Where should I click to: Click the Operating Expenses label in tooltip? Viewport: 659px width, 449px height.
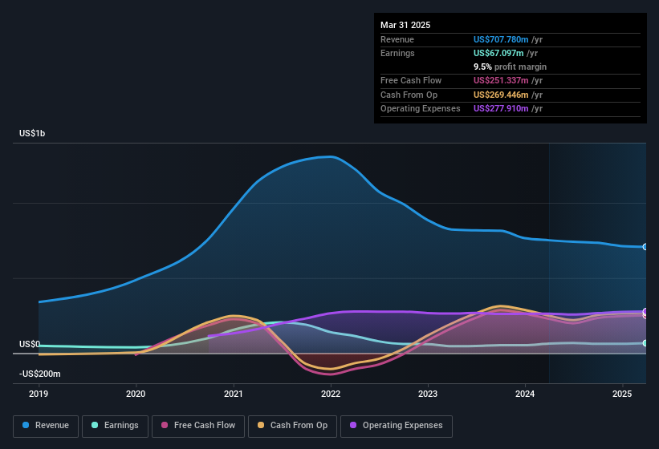click(x=421, y=109)
